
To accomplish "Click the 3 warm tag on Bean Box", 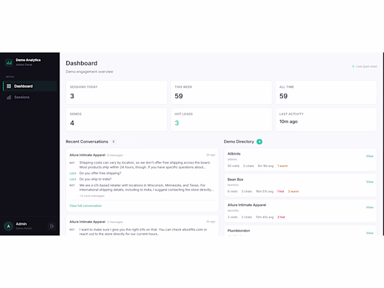I will [x=293, y=191].
